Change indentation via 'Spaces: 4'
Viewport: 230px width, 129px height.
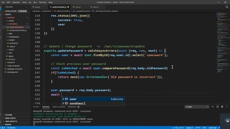(190, 128)
